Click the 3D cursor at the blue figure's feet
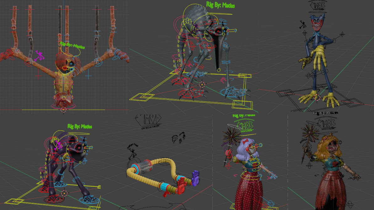374x210 pixels. (x=317, y=97)
